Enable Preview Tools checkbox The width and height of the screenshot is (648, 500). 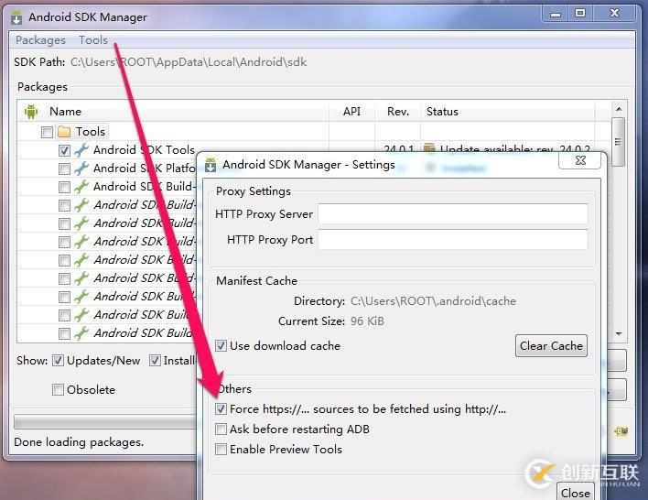tap(221, 450)
